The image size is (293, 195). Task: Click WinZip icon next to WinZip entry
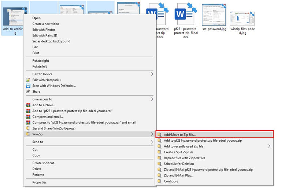tap(28, 134)
